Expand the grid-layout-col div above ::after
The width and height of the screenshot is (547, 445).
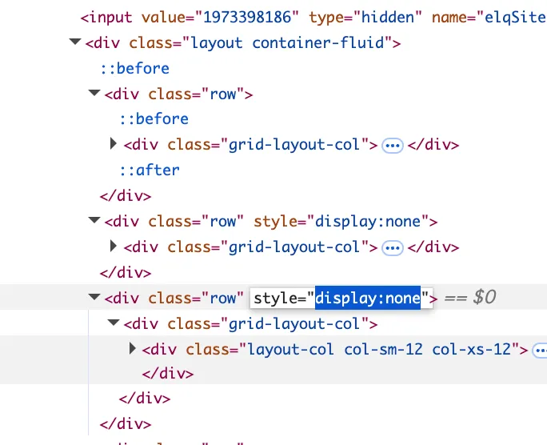(x=114, y=145)
